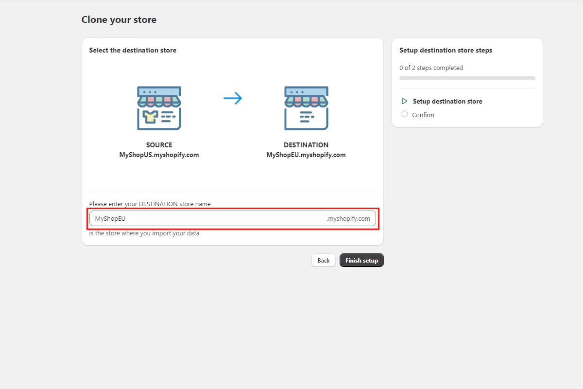
Task: Click the play icon beside Setup destination store
Action: click(404, 101)
